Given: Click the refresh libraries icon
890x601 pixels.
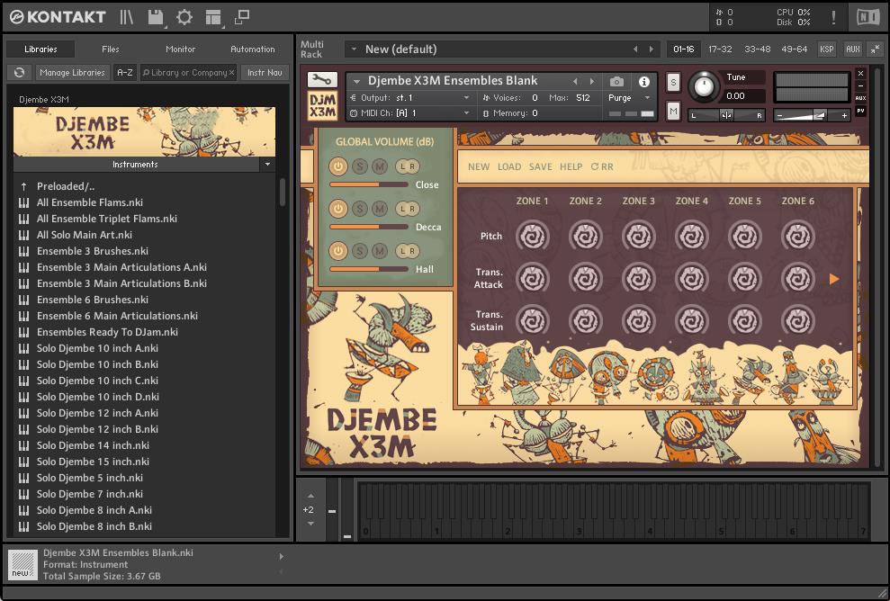Looking at the screenshot, I should pyautogui.click(x=19, y=73).
